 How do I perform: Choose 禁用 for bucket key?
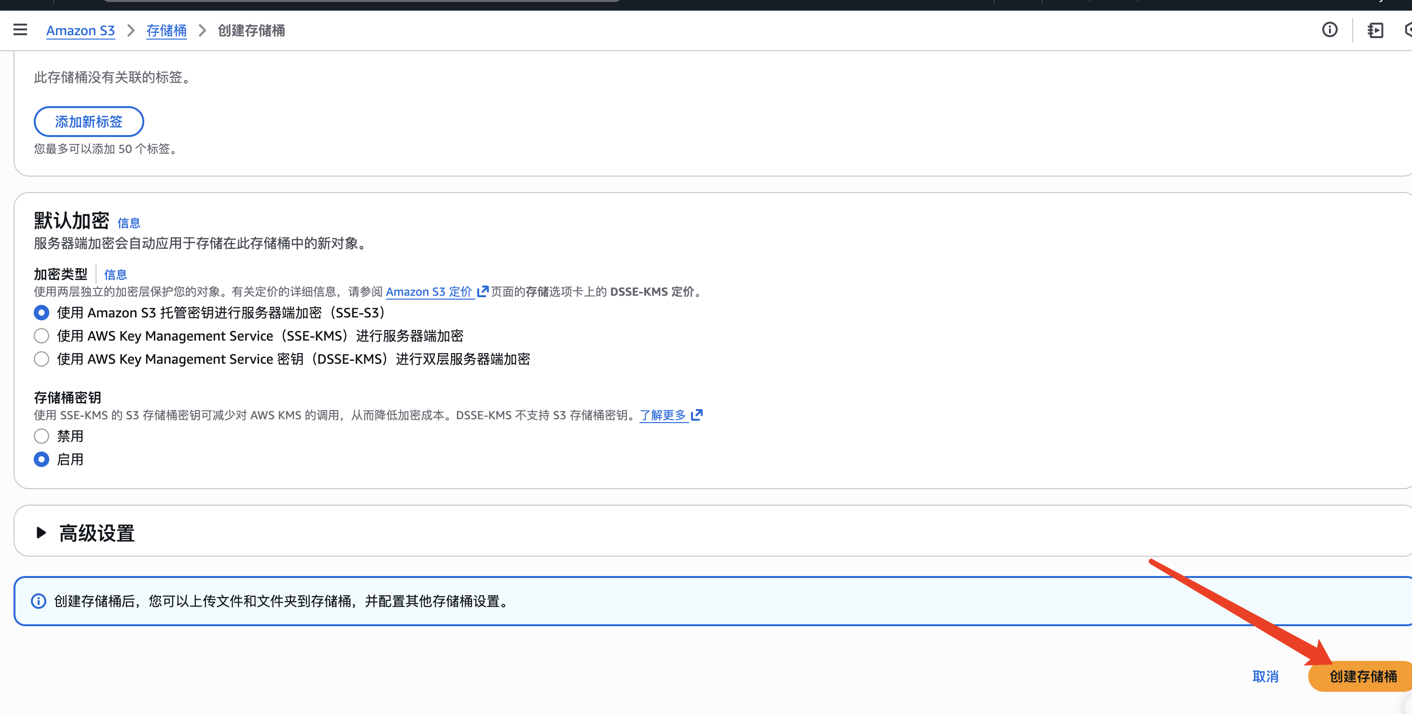(42, 436)
